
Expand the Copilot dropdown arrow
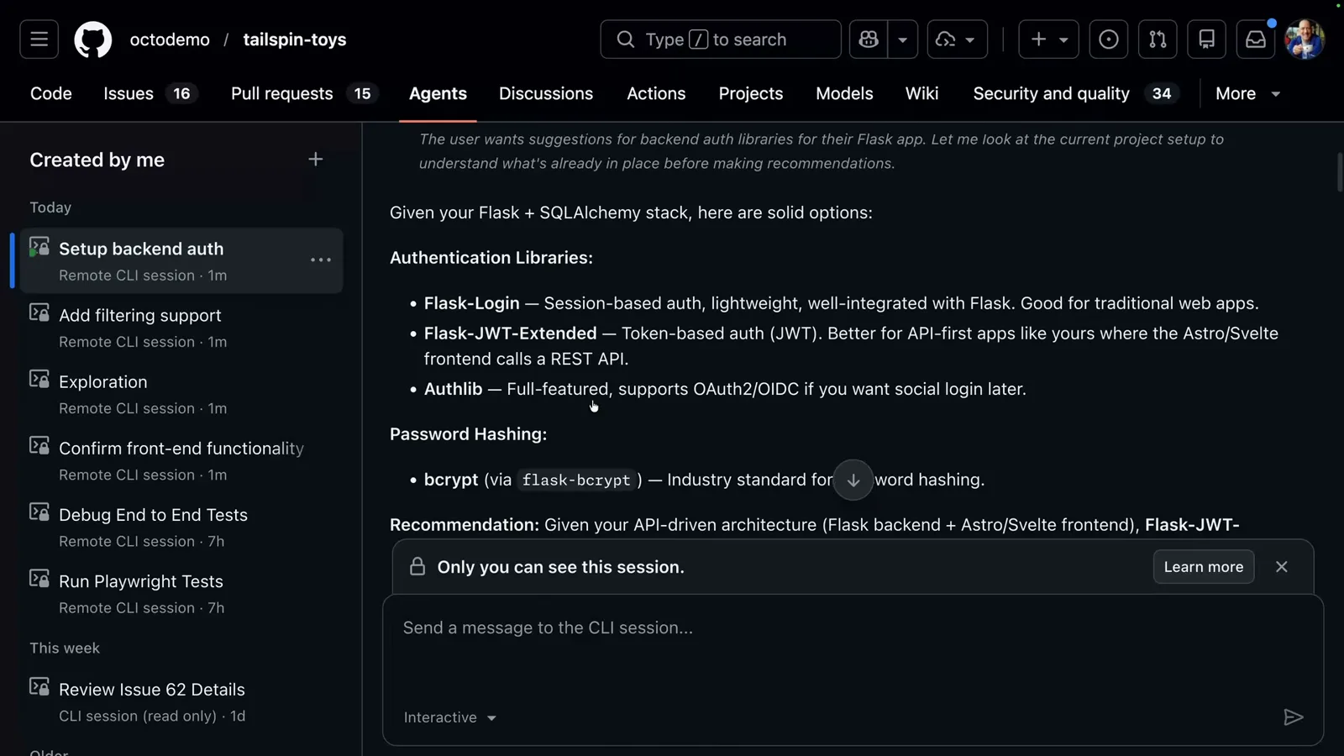(903, 39)
